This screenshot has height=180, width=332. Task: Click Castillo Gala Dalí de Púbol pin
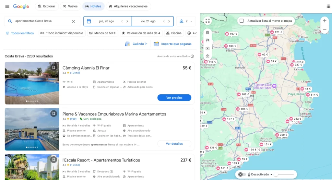(x=274, y=86)
